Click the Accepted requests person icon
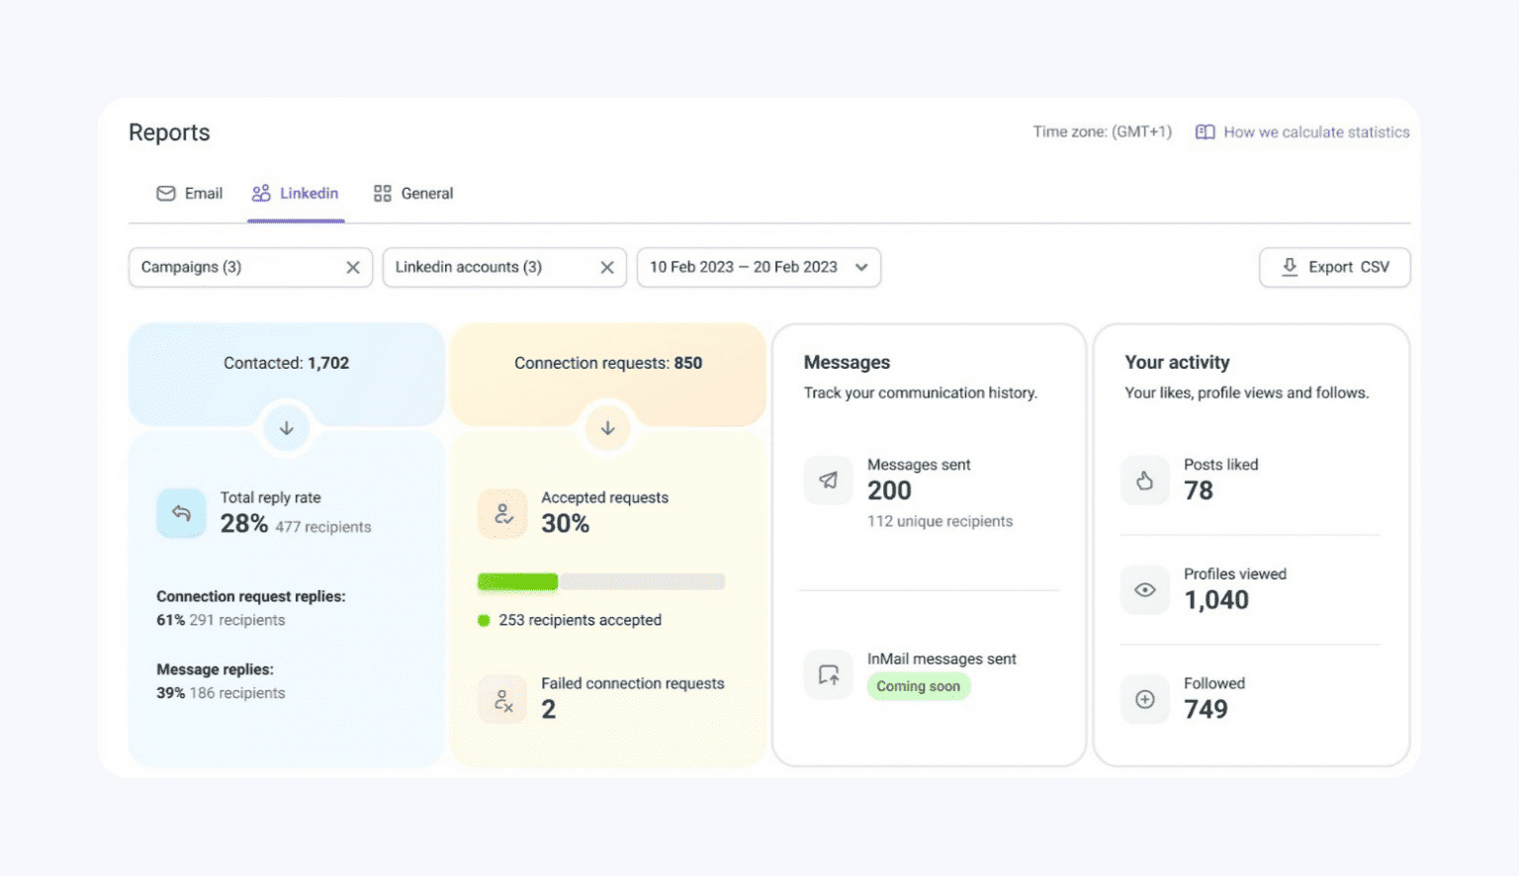This screenshot has width=1519, height=876. point(503,513)
